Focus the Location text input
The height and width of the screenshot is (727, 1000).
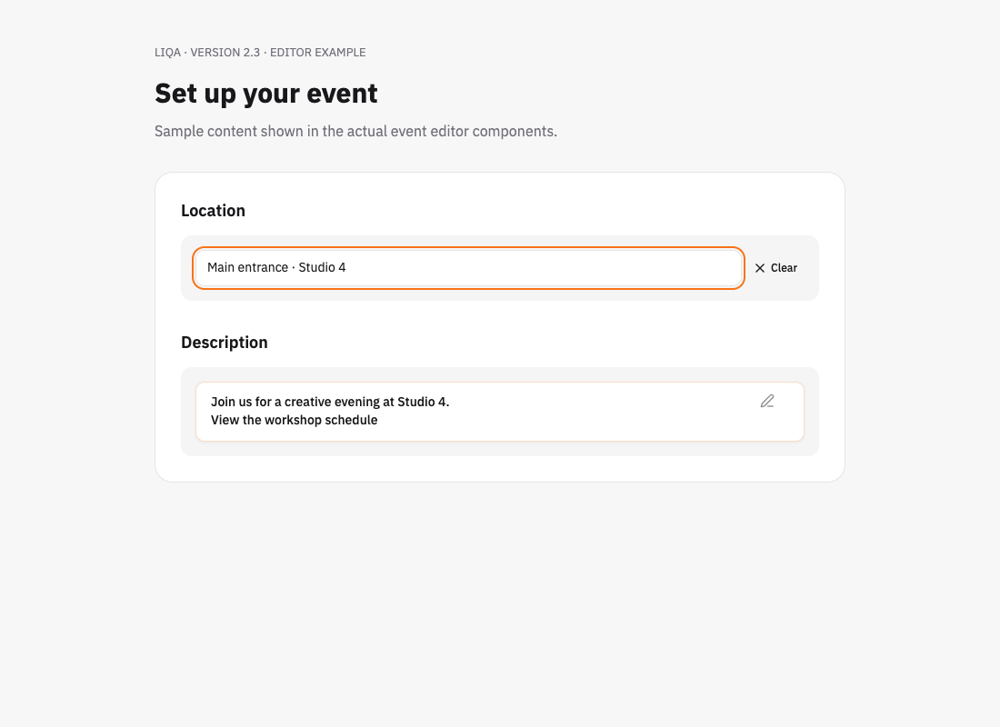[469, 268]
